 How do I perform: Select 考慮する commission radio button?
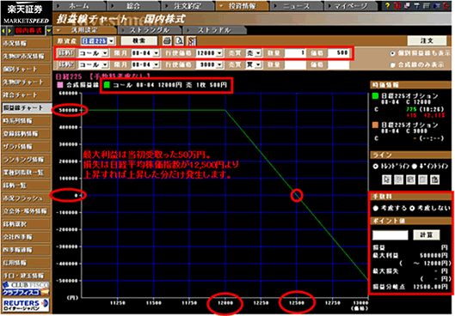[x=376, y=208]
